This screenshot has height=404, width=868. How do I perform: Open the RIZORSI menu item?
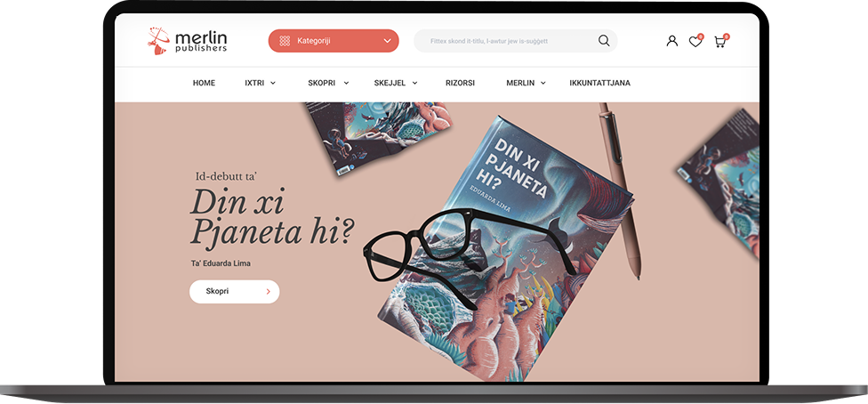tap(460, 83)
